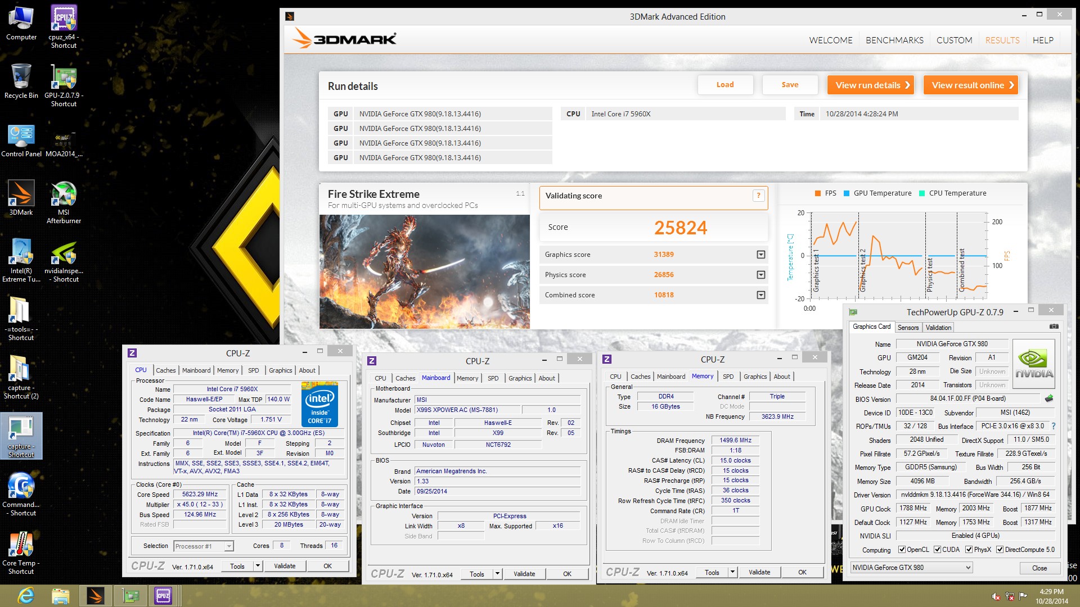The image size is (1080, 607).
Task: Open the BENCHMARKS tab in 3DMark
Action: pos(894,40)
